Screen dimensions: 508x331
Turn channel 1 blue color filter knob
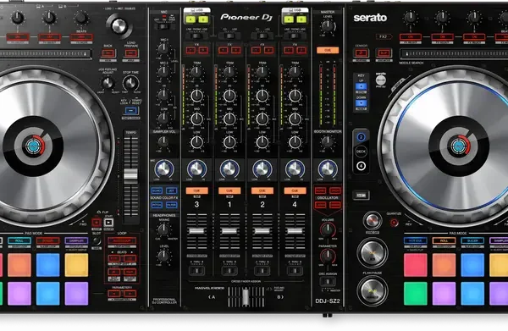[x=229, y=168]
